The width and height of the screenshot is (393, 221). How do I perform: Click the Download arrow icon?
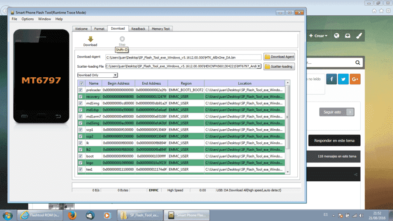click(x=90, y=39)
